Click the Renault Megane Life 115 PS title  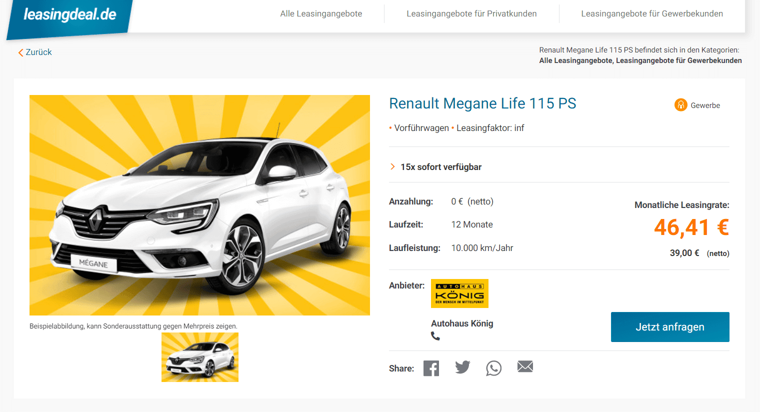[482, 103]
